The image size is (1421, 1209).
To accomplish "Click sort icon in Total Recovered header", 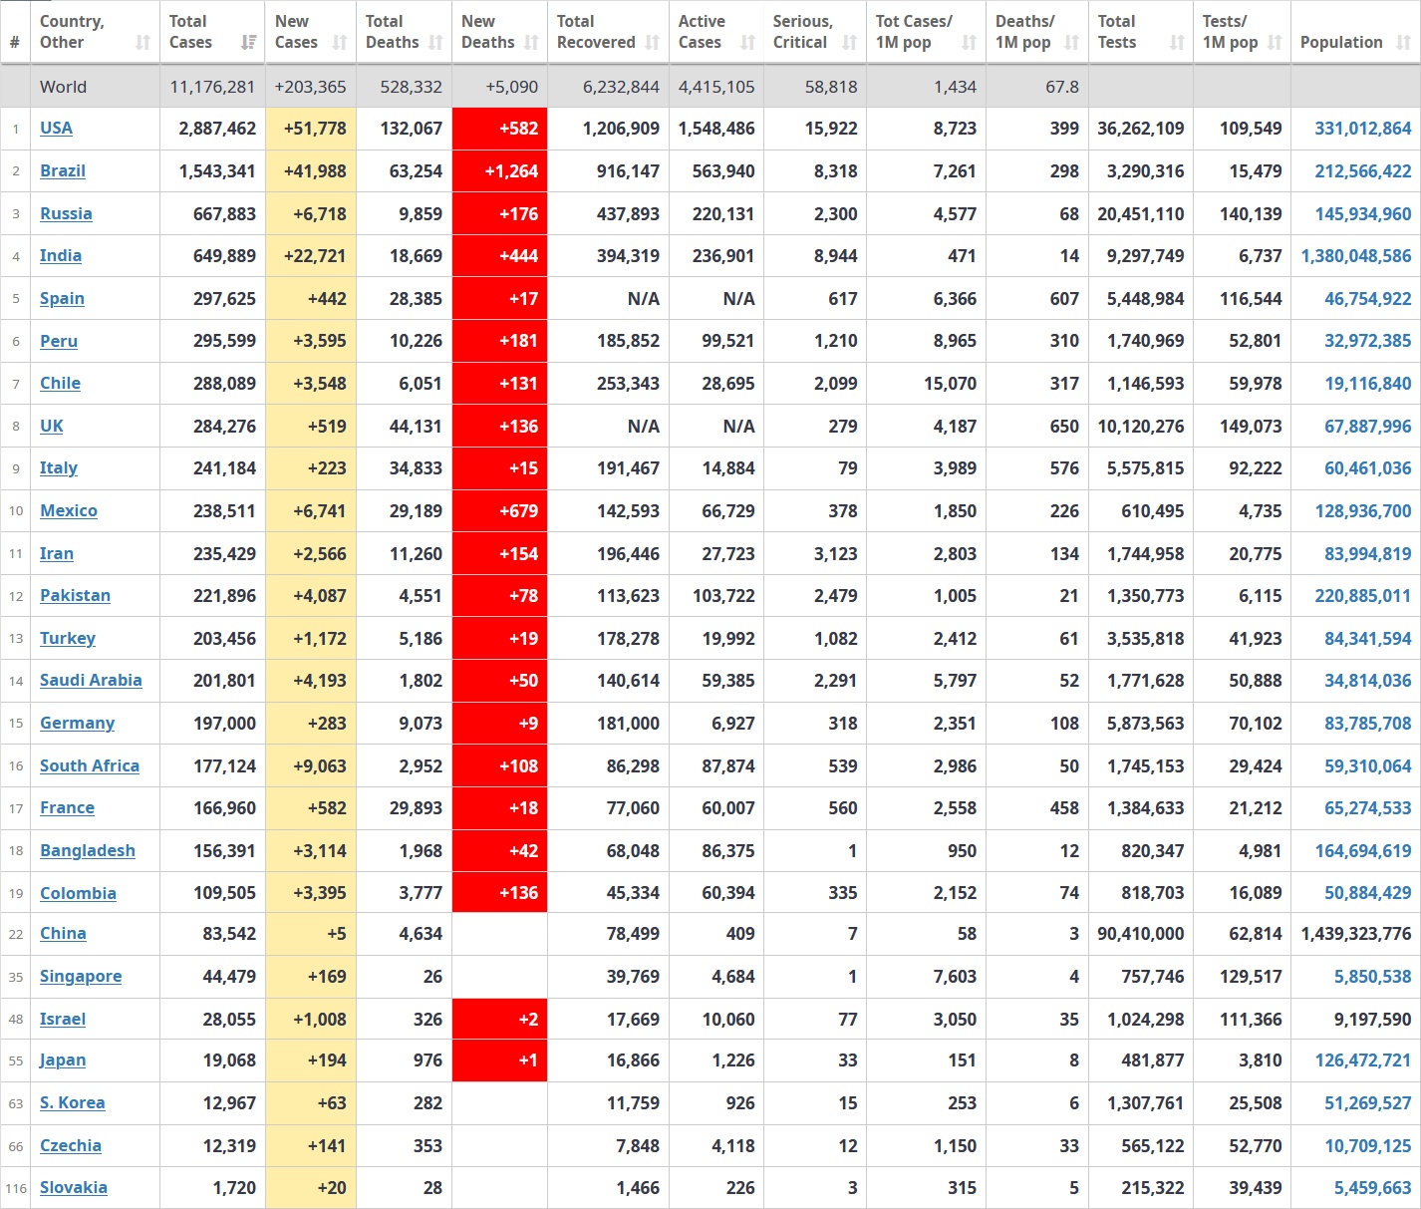I will (653, 43).
